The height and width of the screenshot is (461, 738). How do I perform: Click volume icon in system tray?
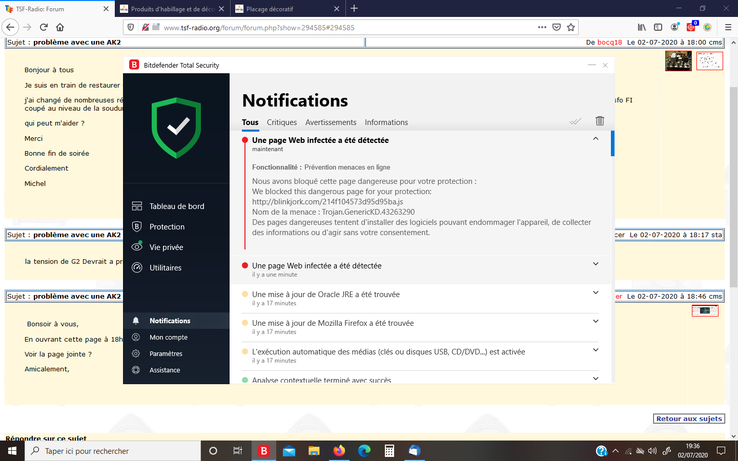[x=652, y=451]
